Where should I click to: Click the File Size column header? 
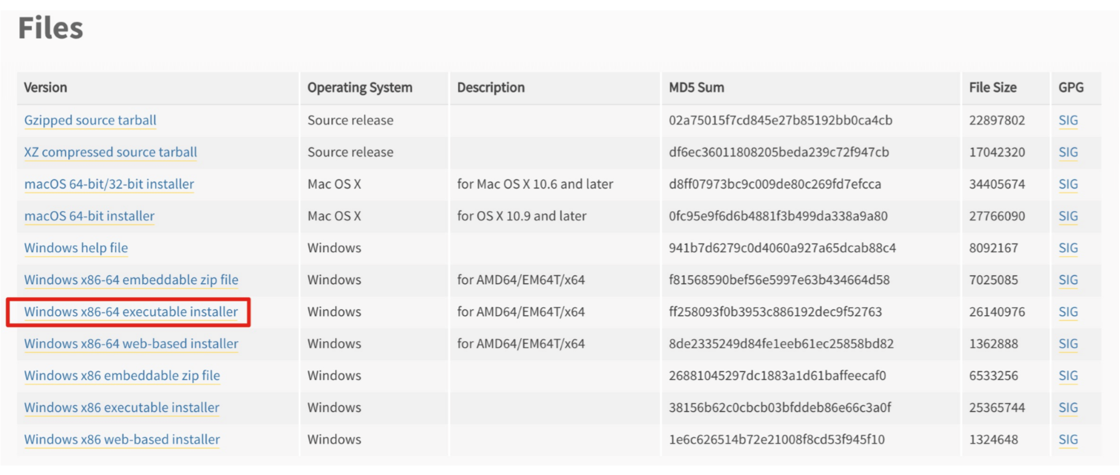(993, 88)
